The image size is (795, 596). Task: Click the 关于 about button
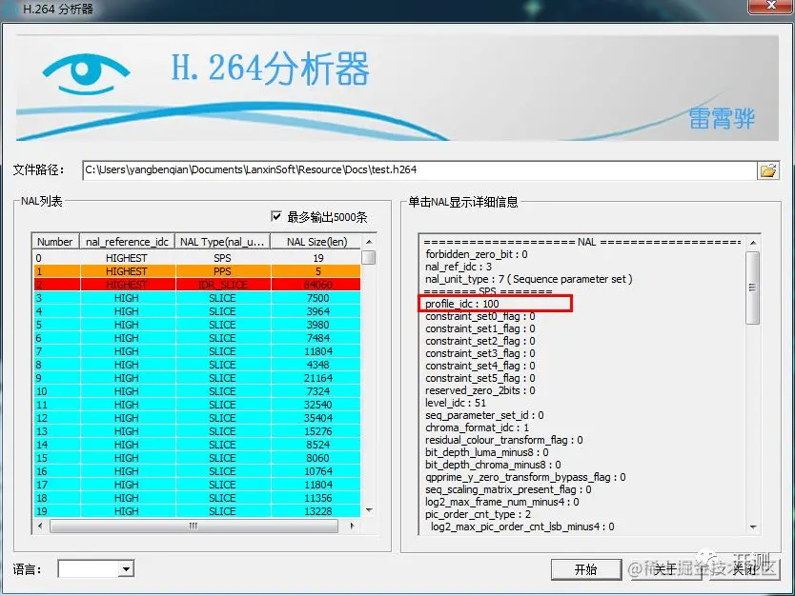665,569
